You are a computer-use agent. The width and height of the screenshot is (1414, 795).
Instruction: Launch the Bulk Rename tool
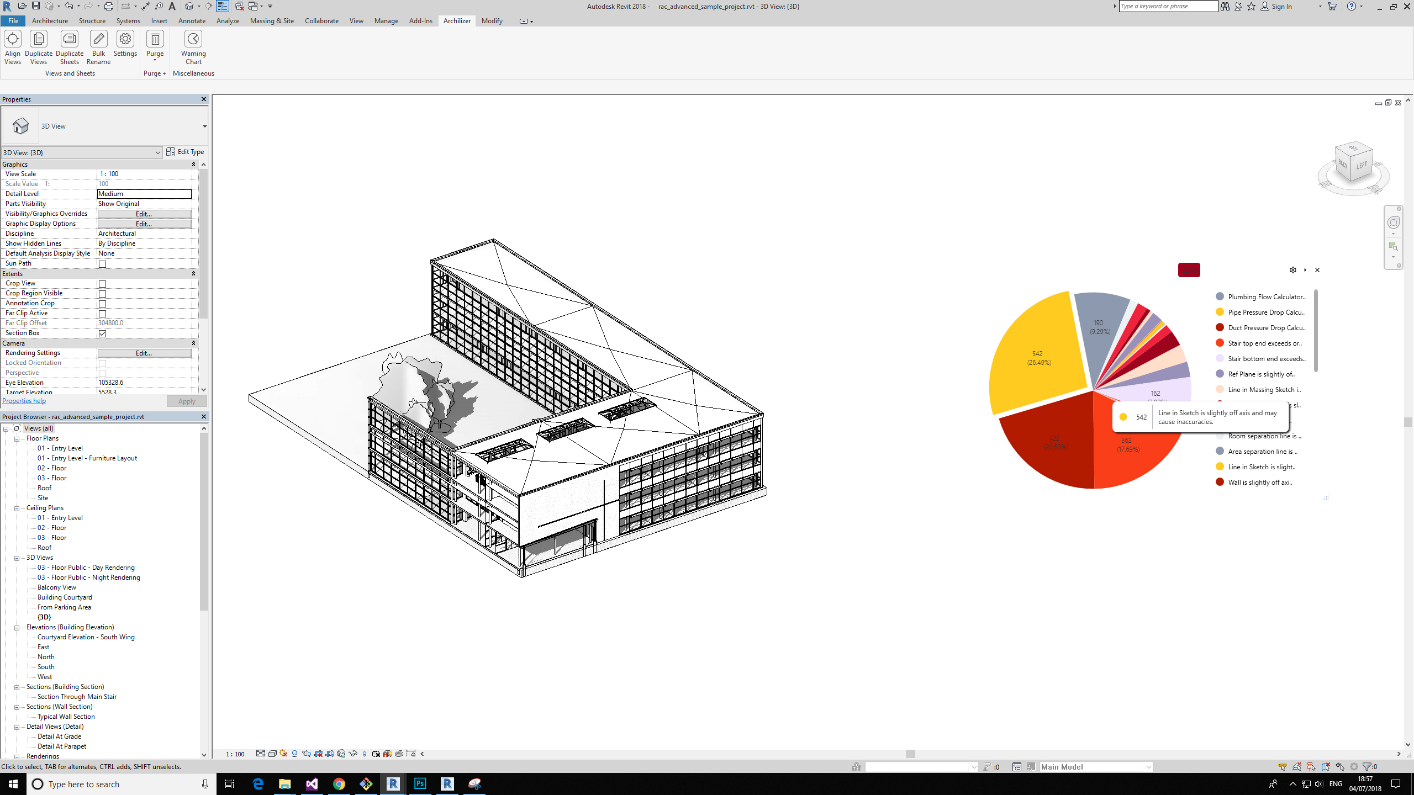tap(98, 39)
